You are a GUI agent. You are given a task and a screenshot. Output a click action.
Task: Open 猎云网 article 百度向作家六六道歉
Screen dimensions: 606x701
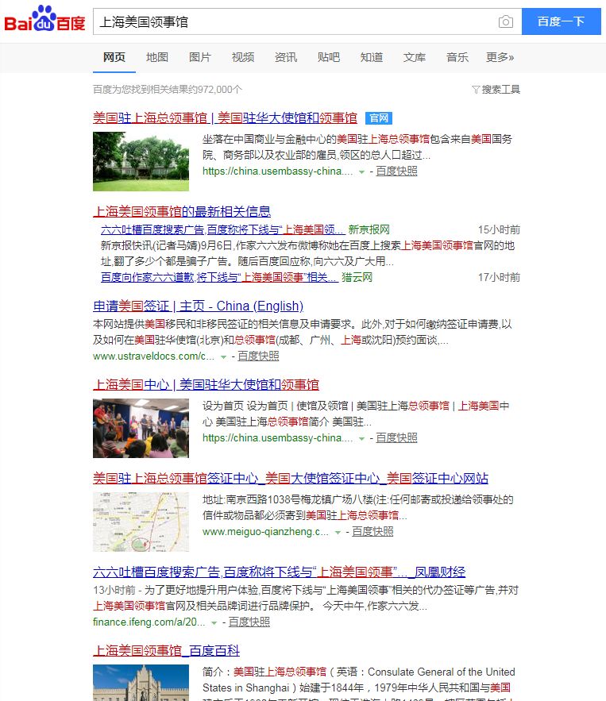tap(219, 277)
